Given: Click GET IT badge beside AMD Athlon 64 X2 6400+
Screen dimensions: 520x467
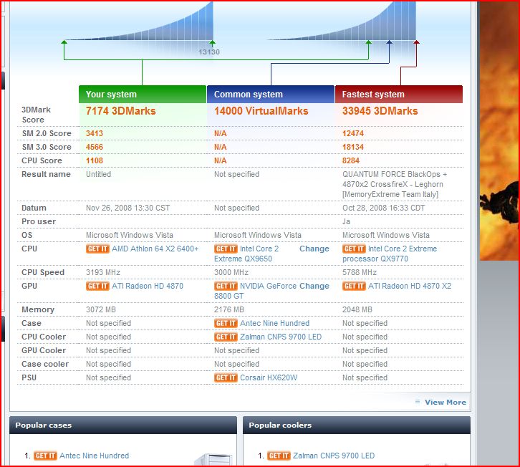Looking at the screenshot, I should tap(97, 249).
